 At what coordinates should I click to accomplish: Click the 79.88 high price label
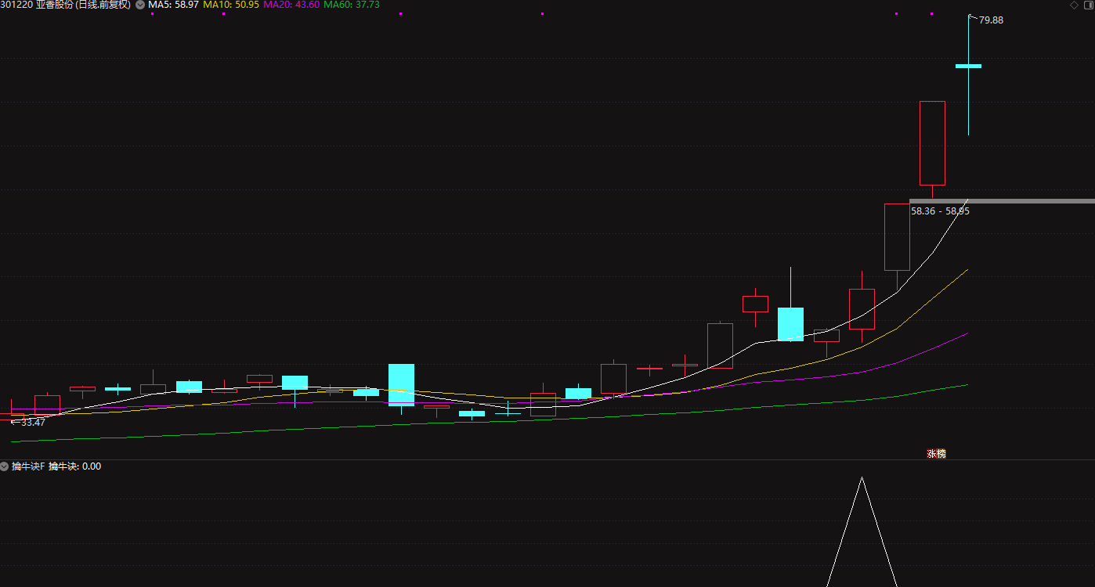point(991,20)
